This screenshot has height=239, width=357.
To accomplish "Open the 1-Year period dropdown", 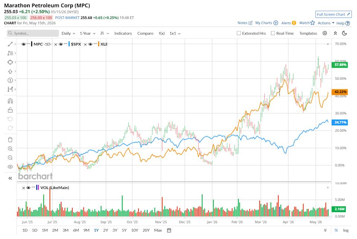I will click(87, 33).
